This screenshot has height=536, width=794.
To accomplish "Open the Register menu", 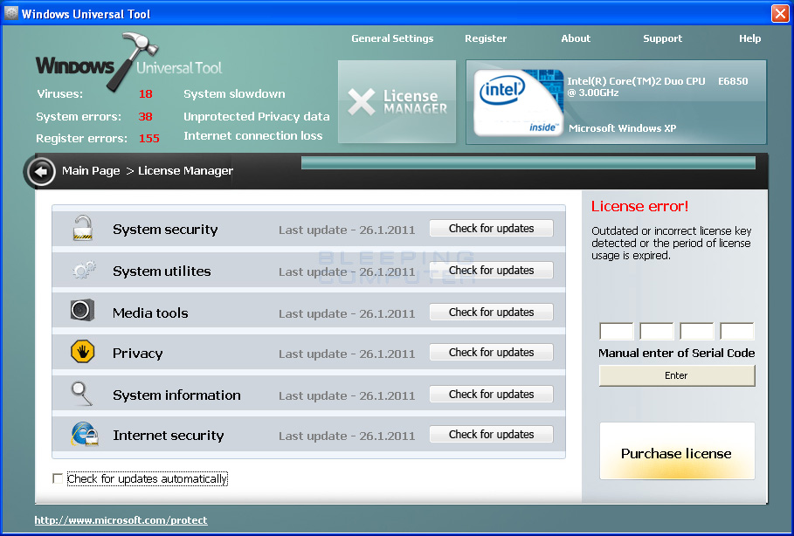I will (486, 38).
